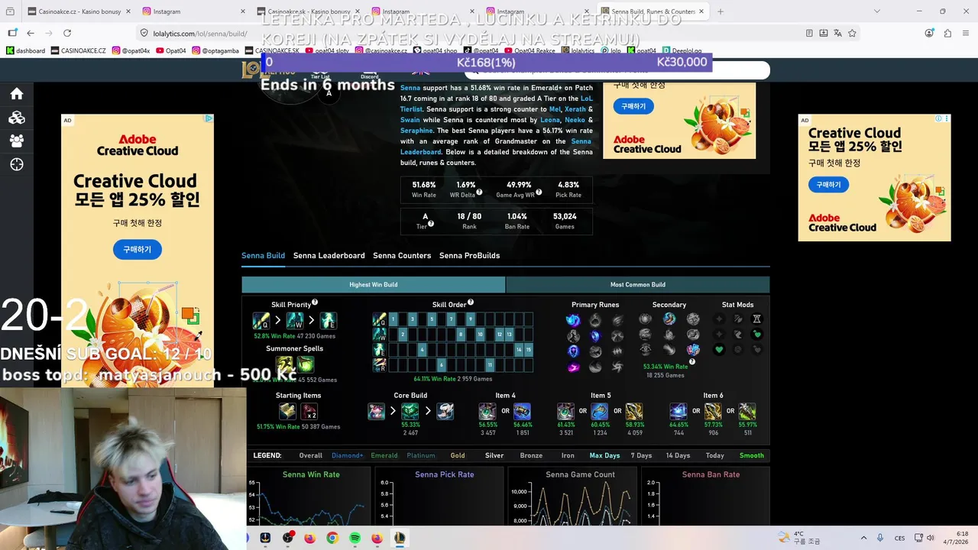Expand the system tray hidden icons chevron
Screen dimensions: 978x550
(863, 538)
